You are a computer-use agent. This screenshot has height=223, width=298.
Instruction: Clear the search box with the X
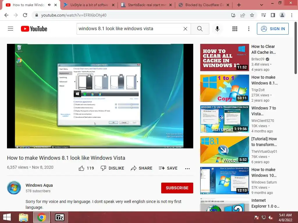coord(185,29)
